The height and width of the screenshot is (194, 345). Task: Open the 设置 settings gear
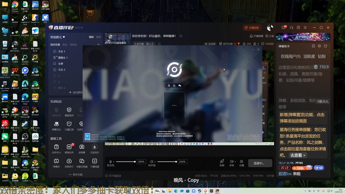click(x=241, y=163)
